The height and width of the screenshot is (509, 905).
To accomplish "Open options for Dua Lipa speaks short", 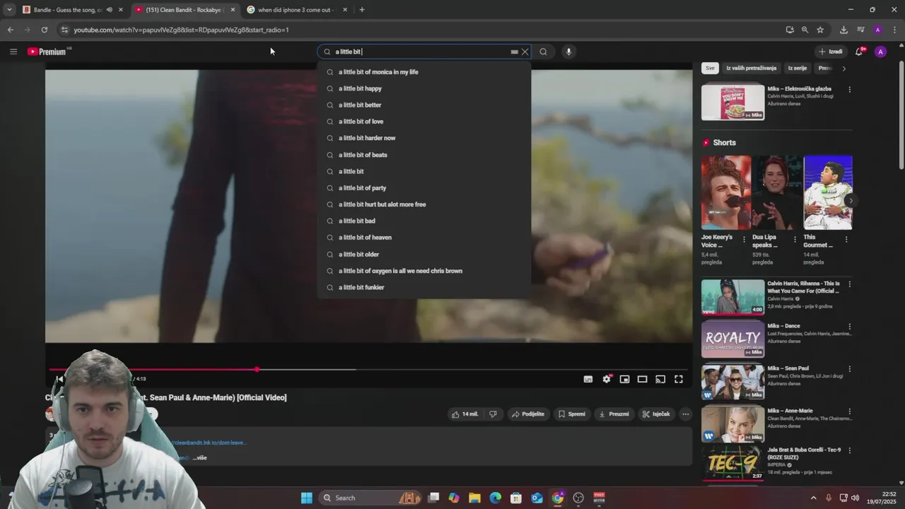I will 795,239.
